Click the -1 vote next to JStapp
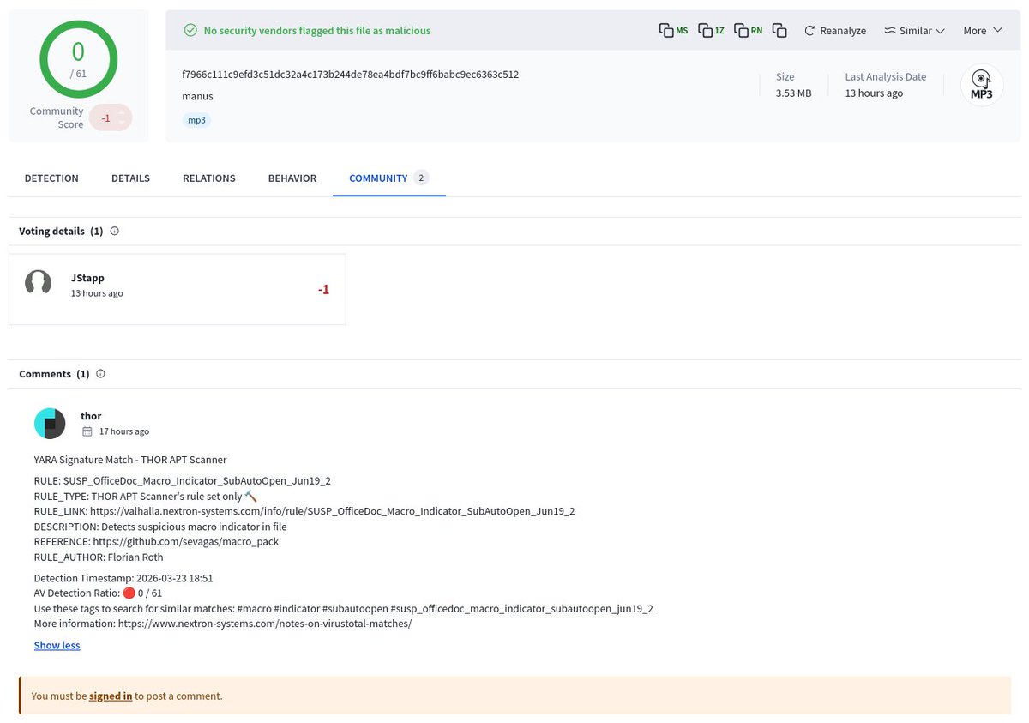This screenshot has width=1029, height=723. (323, 289)
